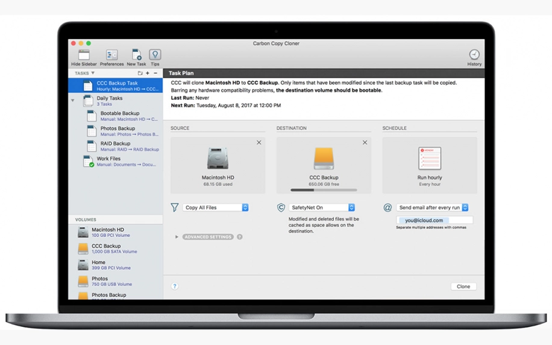Click the you@icloud.com email field
552x345 pixels.
pyautogui.click(x=434, y=220)
